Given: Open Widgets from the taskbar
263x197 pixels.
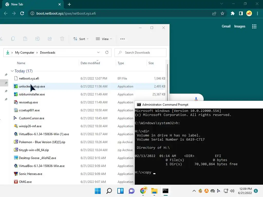Looking at the screenshot, I should [x=120, y=191].
